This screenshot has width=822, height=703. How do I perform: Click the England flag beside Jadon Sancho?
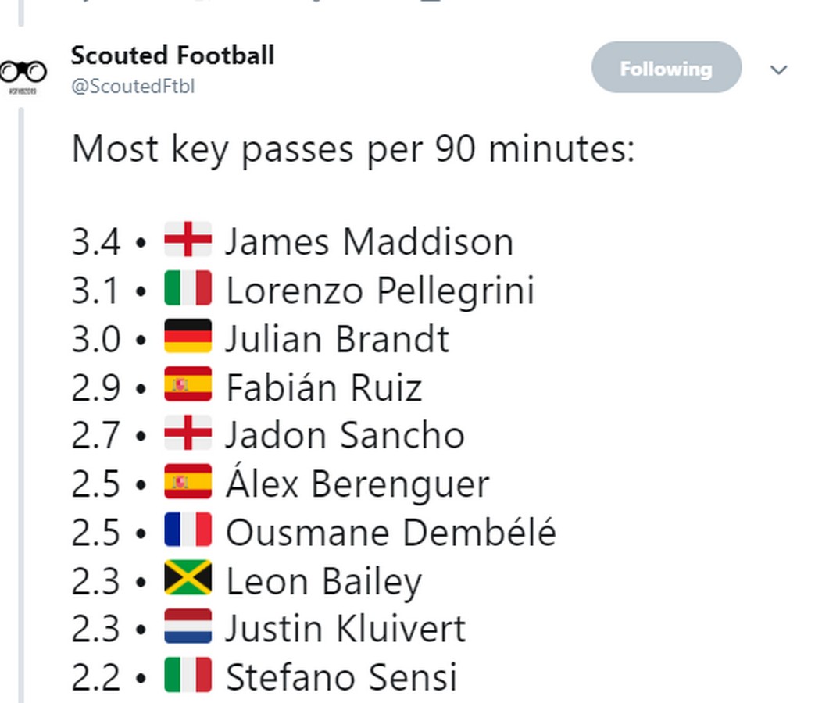point(188,434)
